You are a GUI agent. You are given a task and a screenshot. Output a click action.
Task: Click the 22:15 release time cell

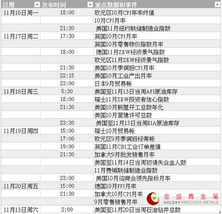[67, 76]
